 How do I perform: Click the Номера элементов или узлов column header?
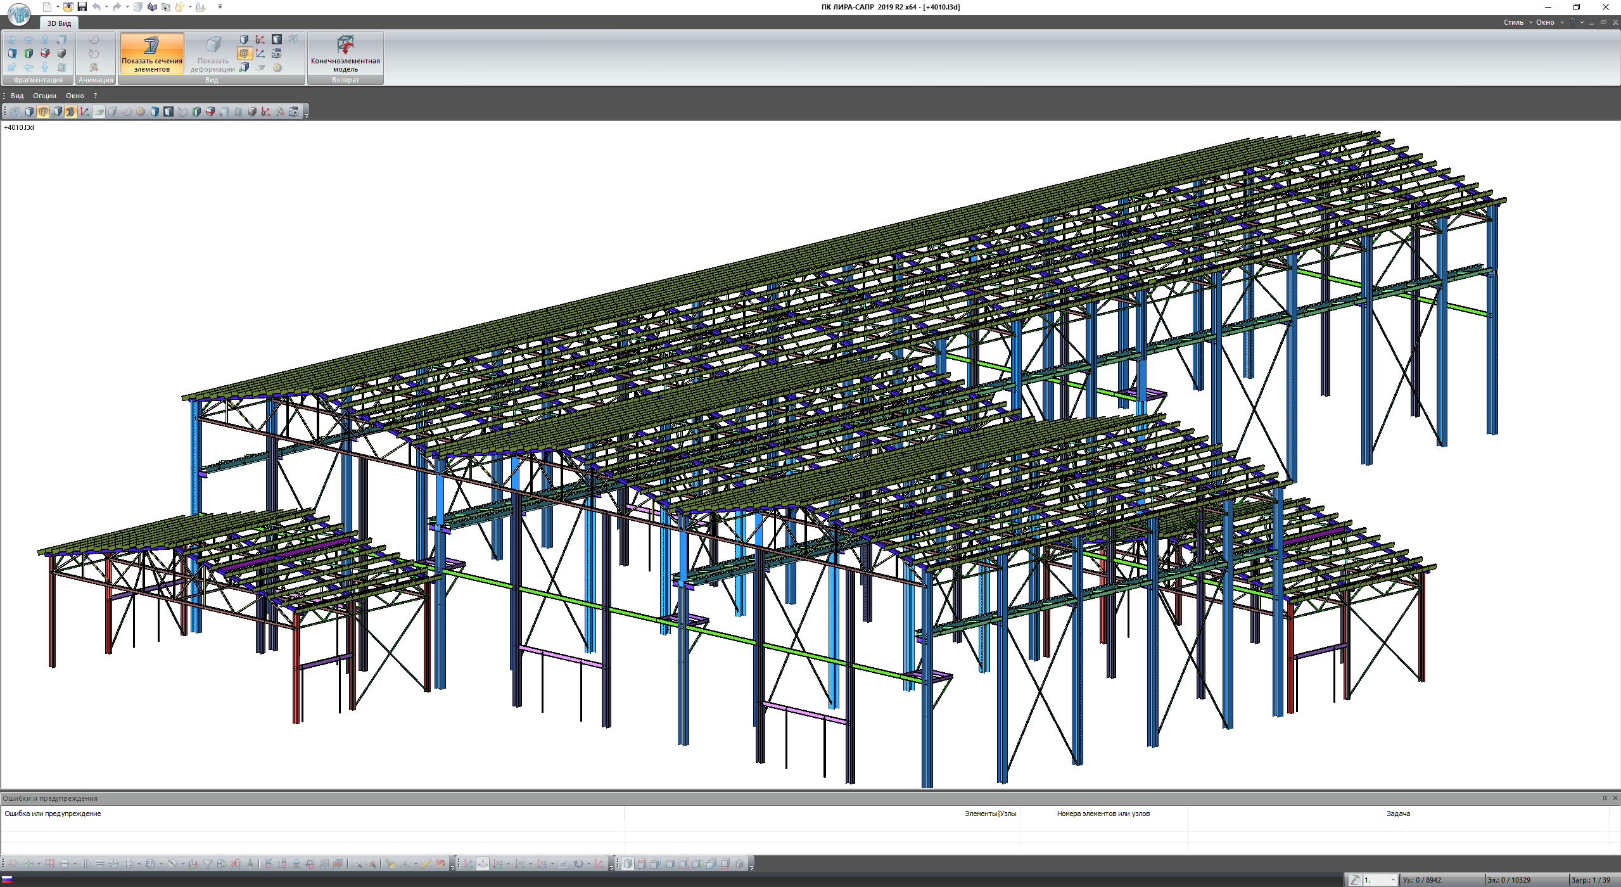[x=1103, y=814]
